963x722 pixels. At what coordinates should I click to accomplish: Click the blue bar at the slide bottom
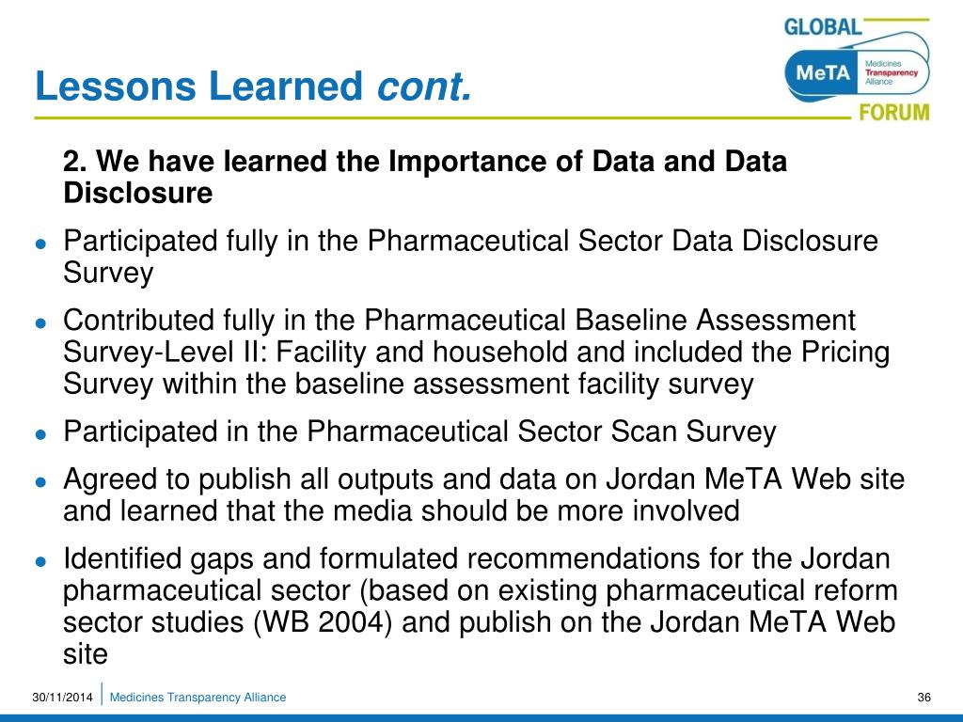(x=481, y=717)
